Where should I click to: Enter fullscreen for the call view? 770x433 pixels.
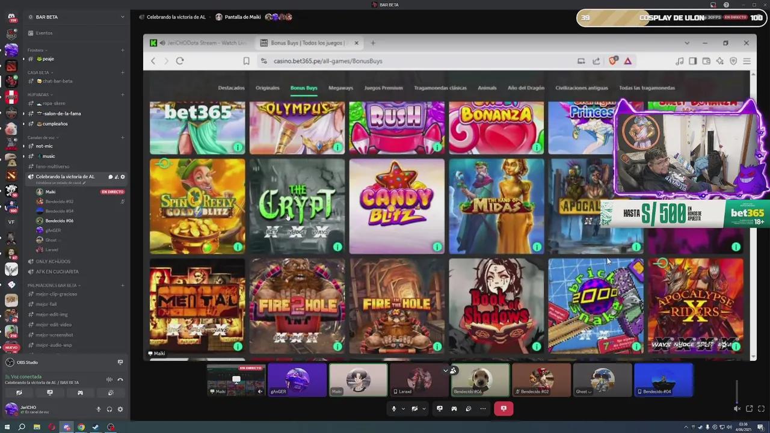click(761, 409)
